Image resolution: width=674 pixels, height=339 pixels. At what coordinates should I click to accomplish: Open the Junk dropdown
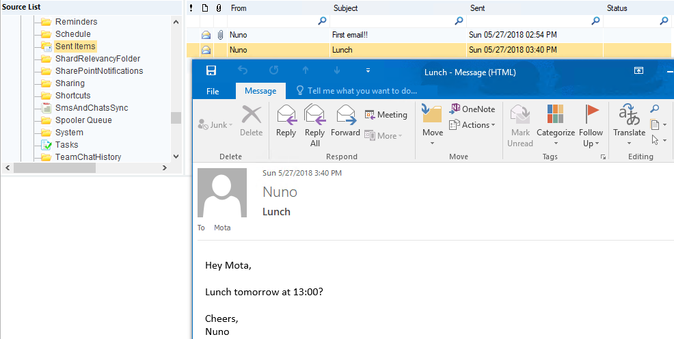tap(215, 125)
